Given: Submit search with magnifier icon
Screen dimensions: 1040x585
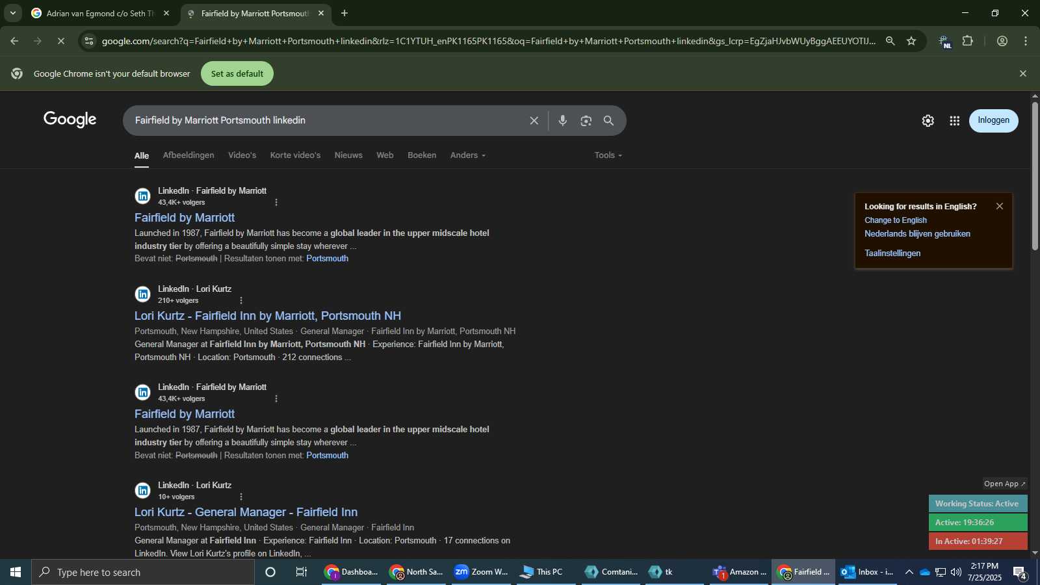Looking at the screenshot, I should [x=608, y=121].
